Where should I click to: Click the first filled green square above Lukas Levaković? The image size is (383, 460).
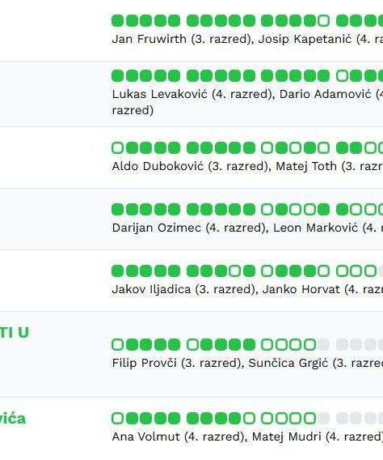(118, 75)
